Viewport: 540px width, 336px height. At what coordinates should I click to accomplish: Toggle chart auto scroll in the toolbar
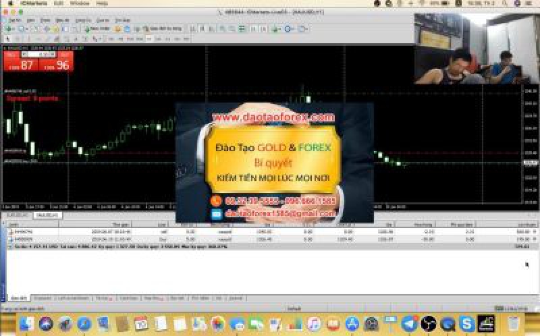[253, 28]
